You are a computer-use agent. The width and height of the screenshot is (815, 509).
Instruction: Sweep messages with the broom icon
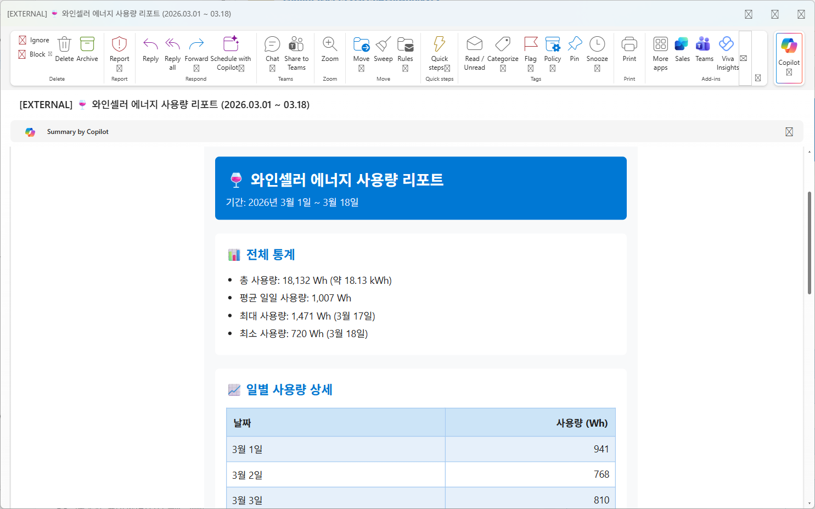[383, 44]
